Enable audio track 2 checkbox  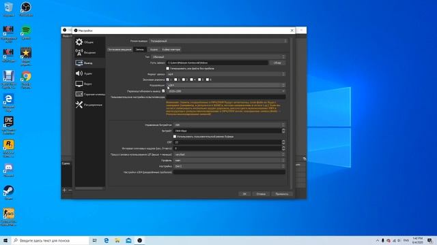175,80
